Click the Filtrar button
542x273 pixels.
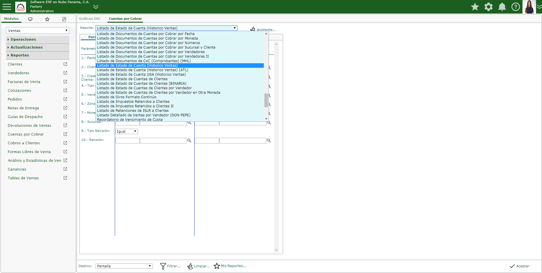[x=170, y=266]
